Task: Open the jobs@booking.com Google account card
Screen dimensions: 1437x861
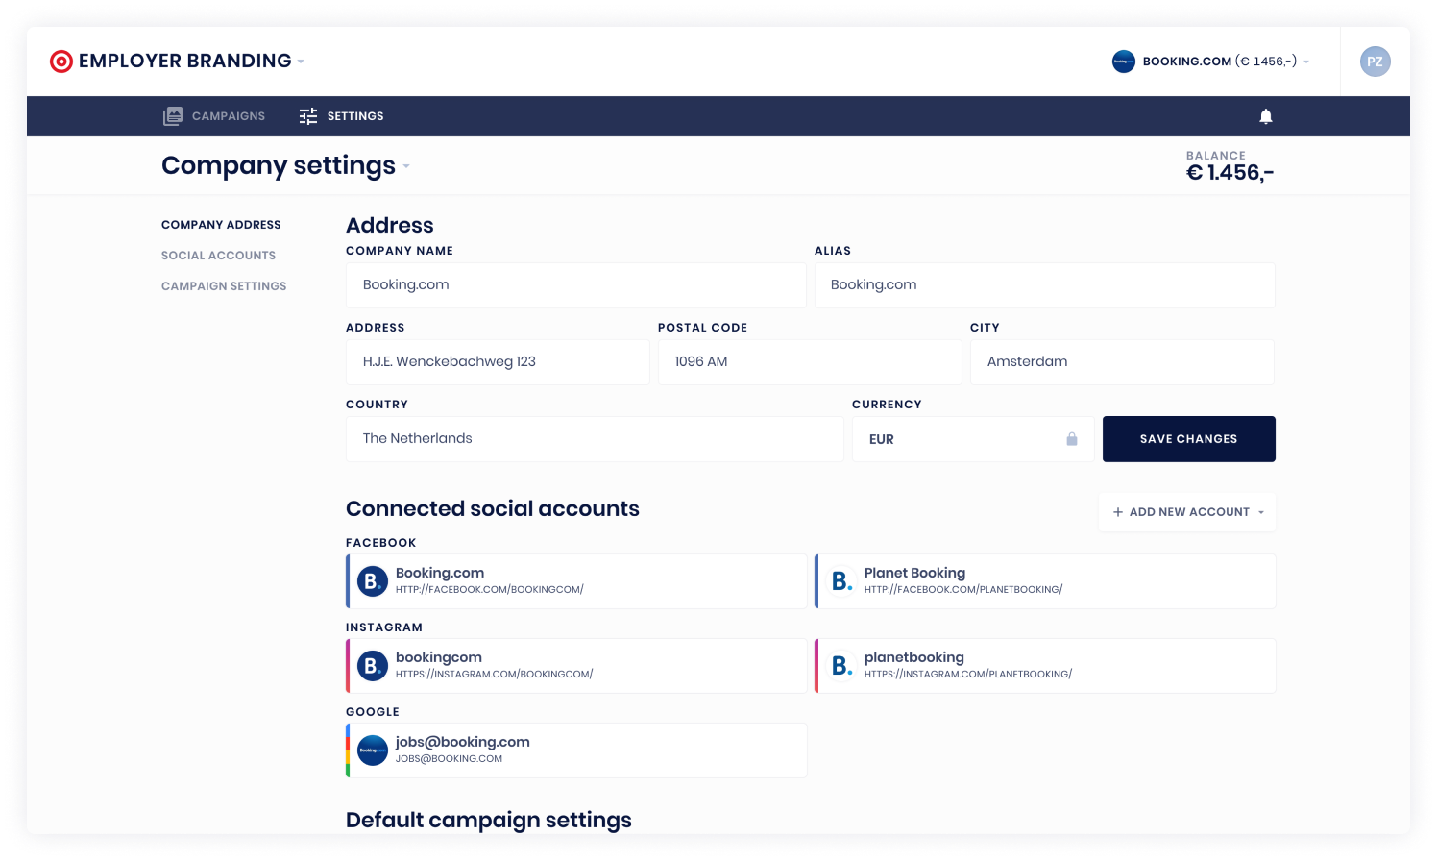Action: point(576,750)
